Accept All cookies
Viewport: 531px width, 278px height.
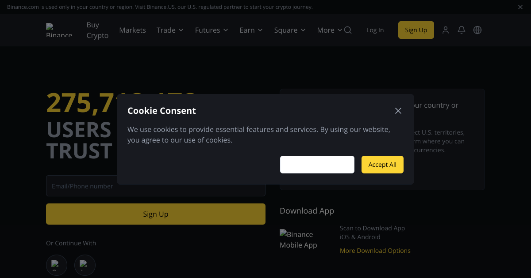[382, 164]
